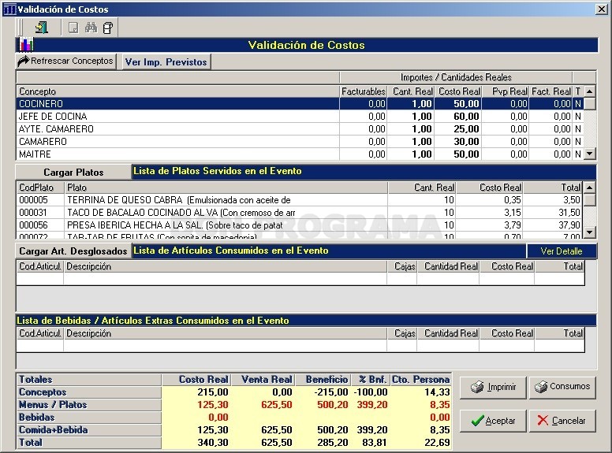The height and width of the screenshot is (453, 612).
Task: Click Cargar Art. Desglosados button
Action: (73, 251)
